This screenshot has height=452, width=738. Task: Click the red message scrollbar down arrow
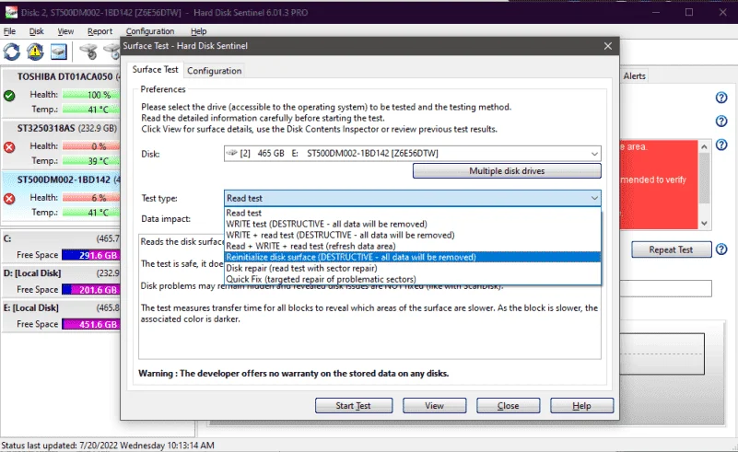coord(704,223)
